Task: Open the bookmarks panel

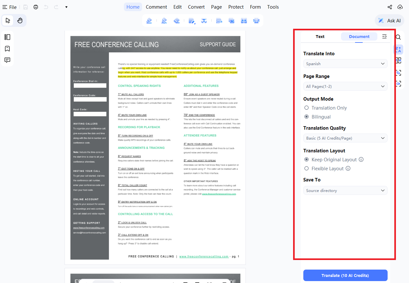Action: tap(7, 49)
